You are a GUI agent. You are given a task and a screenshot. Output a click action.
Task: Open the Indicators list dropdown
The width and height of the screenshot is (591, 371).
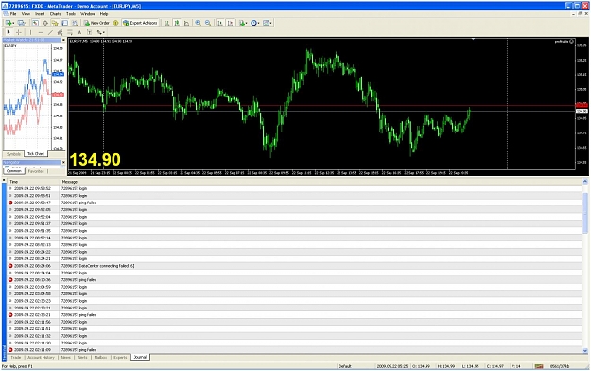(x=243, y=23)
